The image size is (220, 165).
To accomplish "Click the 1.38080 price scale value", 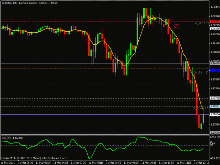I will point(215,52).
